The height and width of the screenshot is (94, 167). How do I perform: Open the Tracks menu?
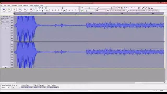pos(20,5)
